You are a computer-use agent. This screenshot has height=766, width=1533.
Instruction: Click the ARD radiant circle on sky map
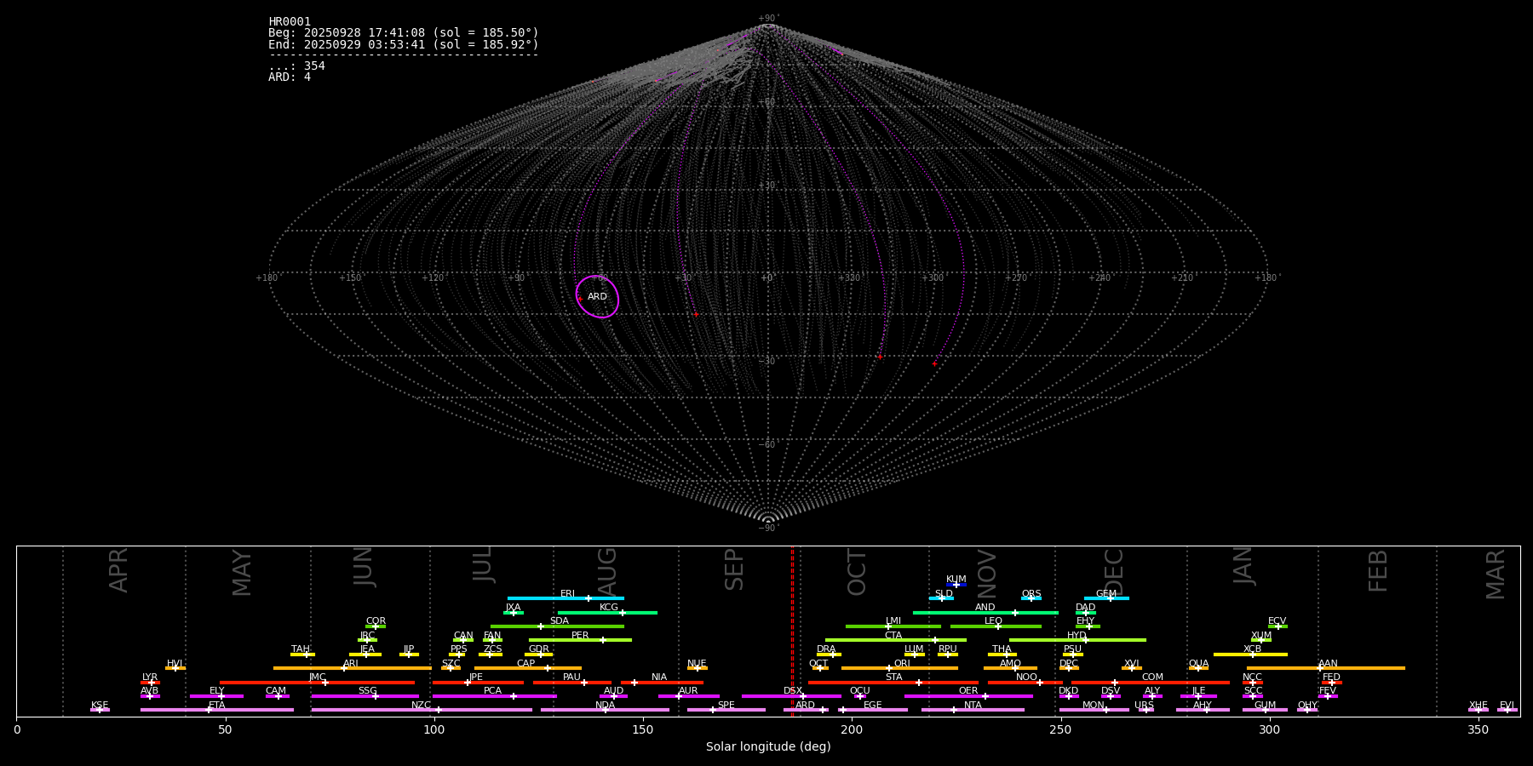click(x=597, y=297)
